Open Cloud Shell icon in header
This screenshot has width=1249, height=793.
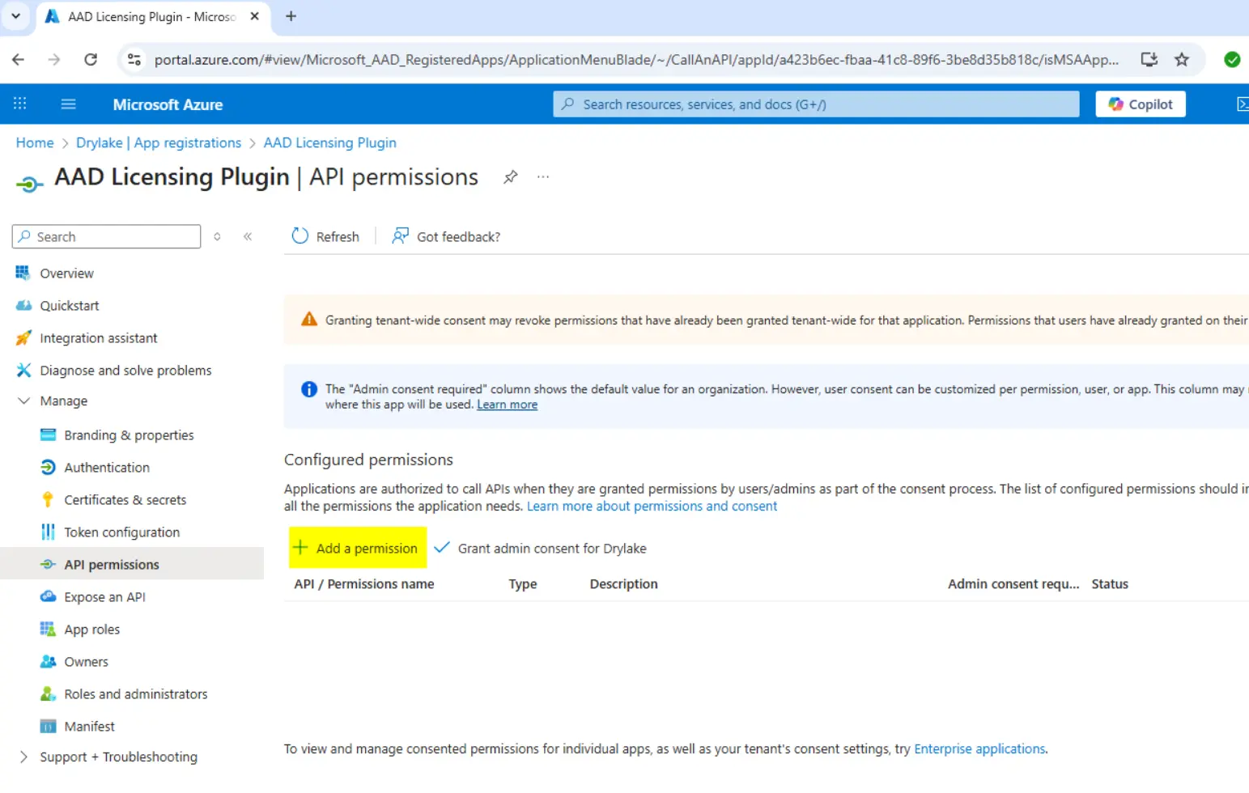point(1241,104)
